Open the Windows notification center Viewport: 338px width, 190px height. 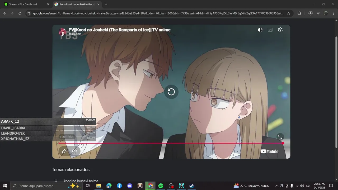point(331,186)
